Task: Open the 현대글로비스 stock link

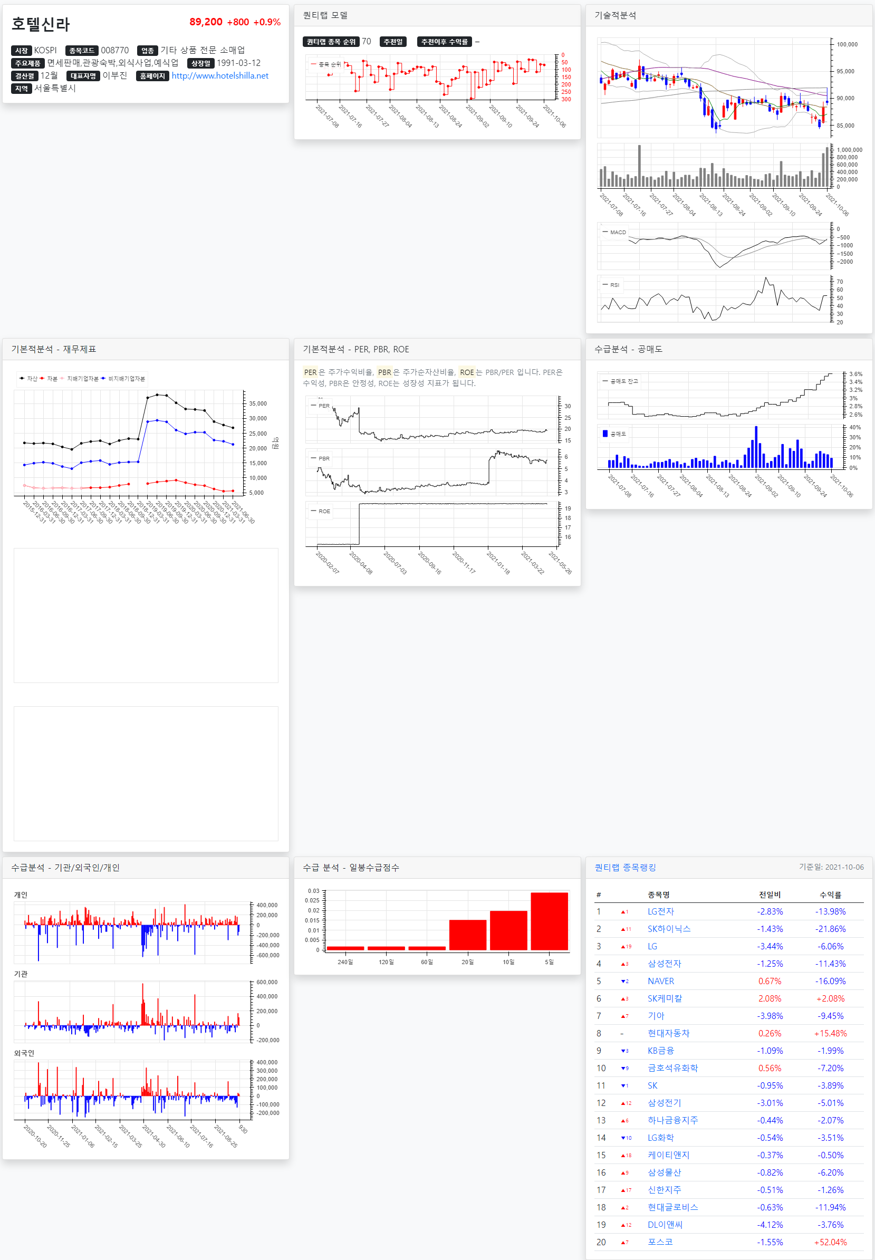Action: (x=672, y=1207)
